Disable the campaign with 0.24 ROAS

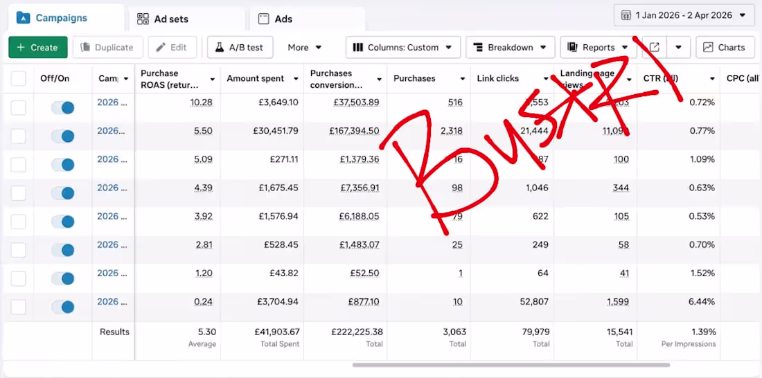click(62, 307)
